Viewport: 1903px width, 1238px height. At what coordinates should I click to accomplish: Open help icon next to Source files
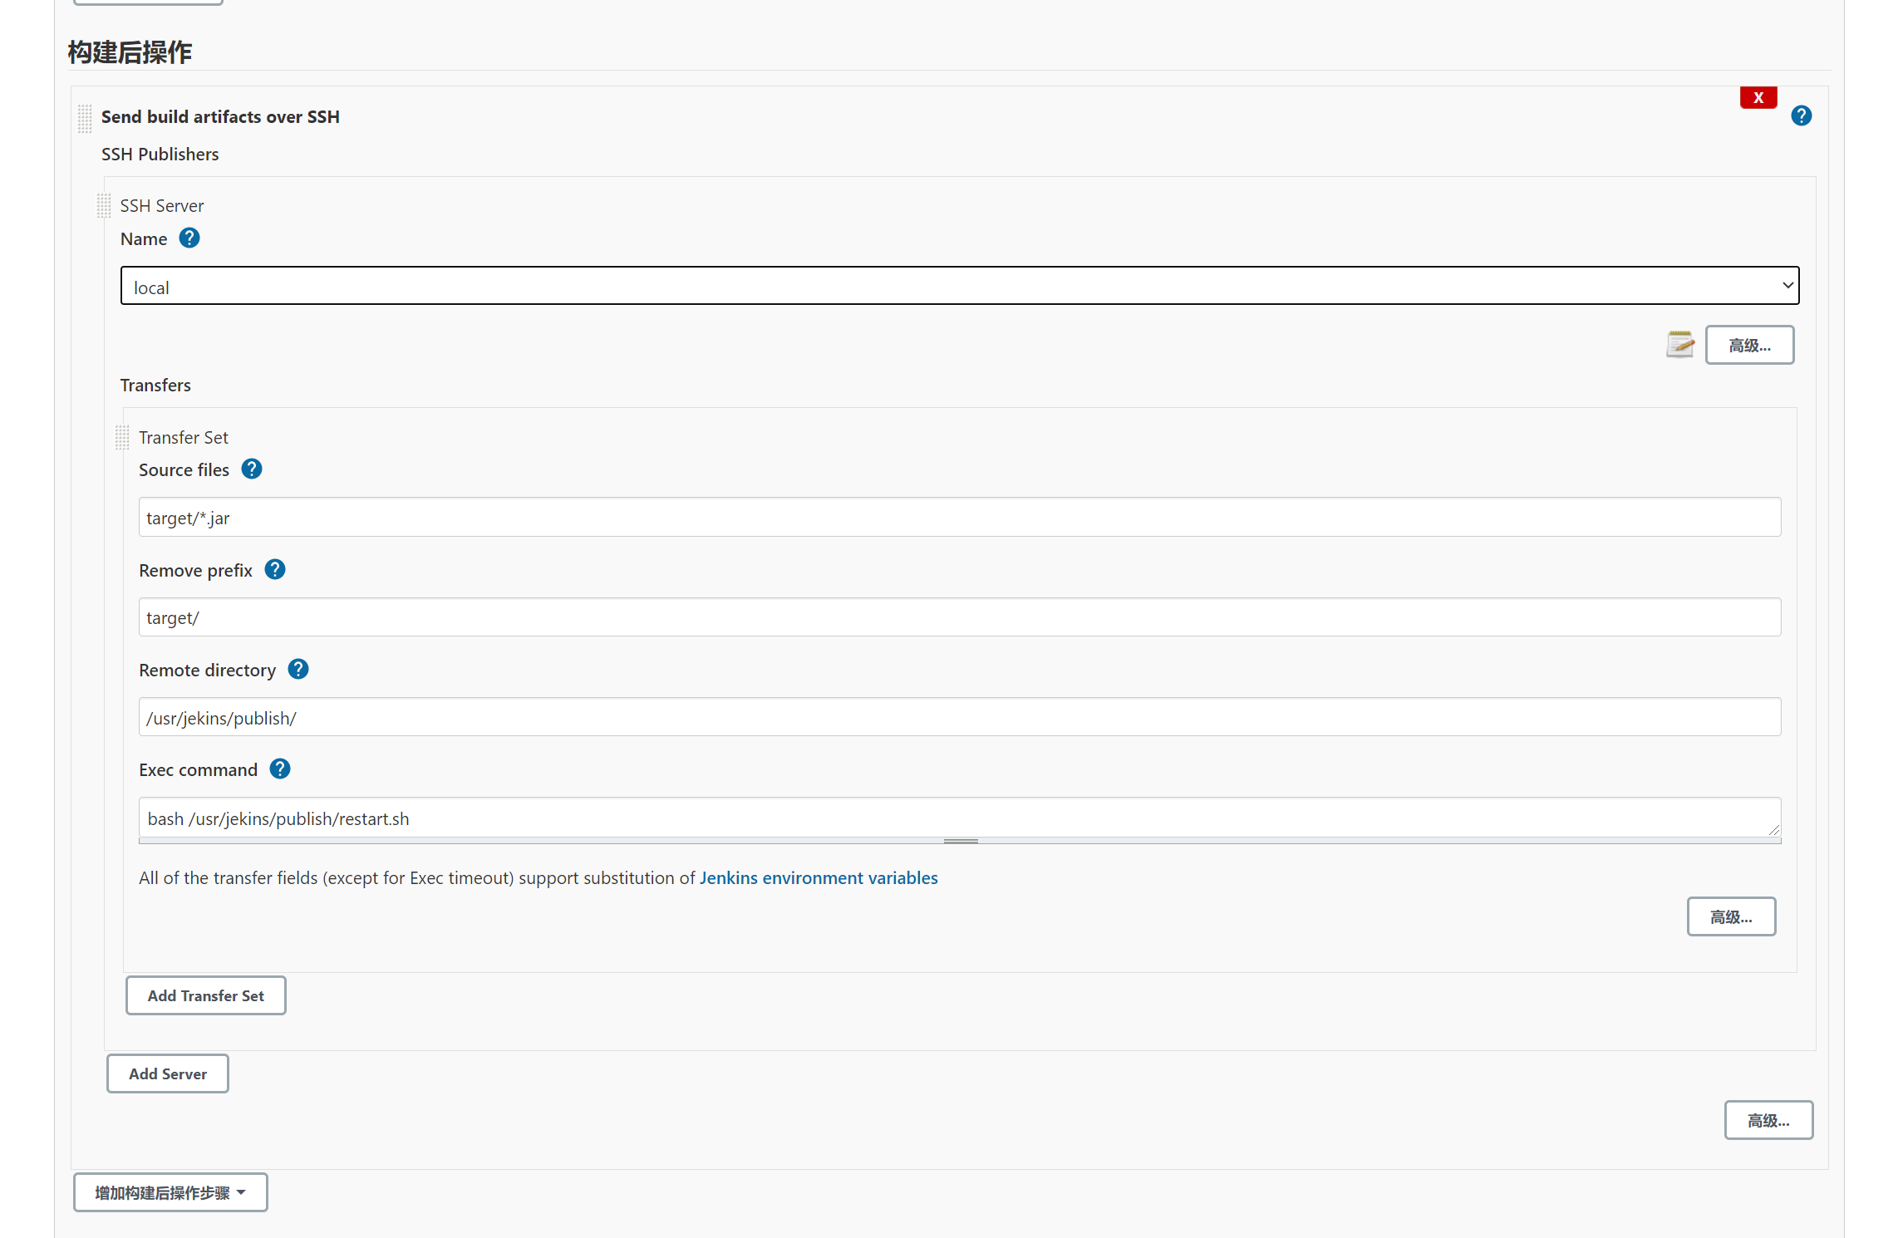click(252, 469)
